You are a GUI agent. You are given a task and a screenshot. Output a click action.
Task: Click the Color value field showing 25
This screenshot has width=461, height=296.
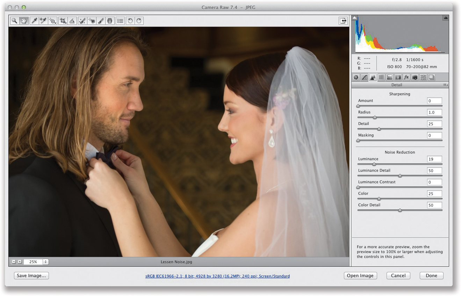coord(434,194)
